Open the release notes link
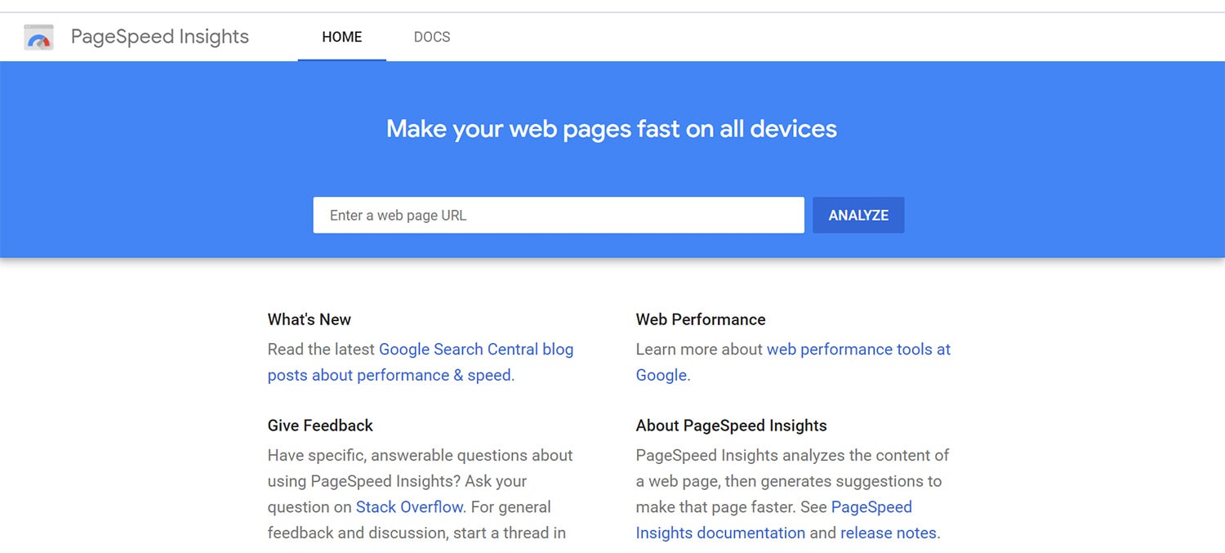Viewport: 1225px width, 553px height. point(888,533)
